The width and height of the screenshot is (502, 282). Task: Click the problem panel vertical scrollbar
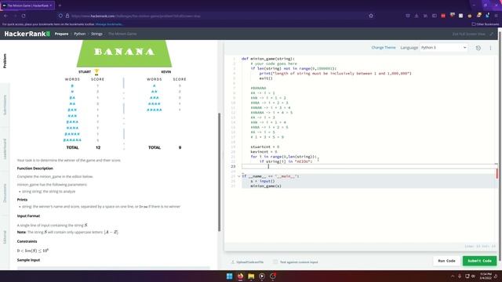(219, 172)
